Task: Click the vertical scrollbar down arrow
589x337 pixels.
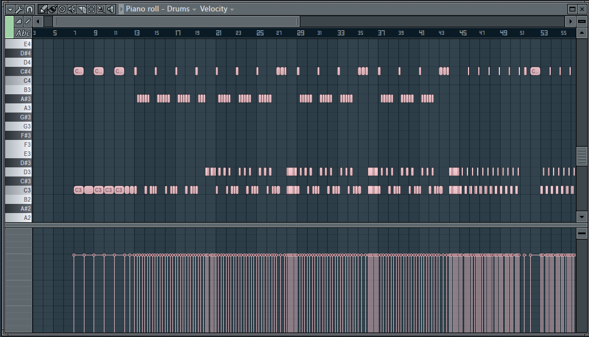Action: click(582, 216)
